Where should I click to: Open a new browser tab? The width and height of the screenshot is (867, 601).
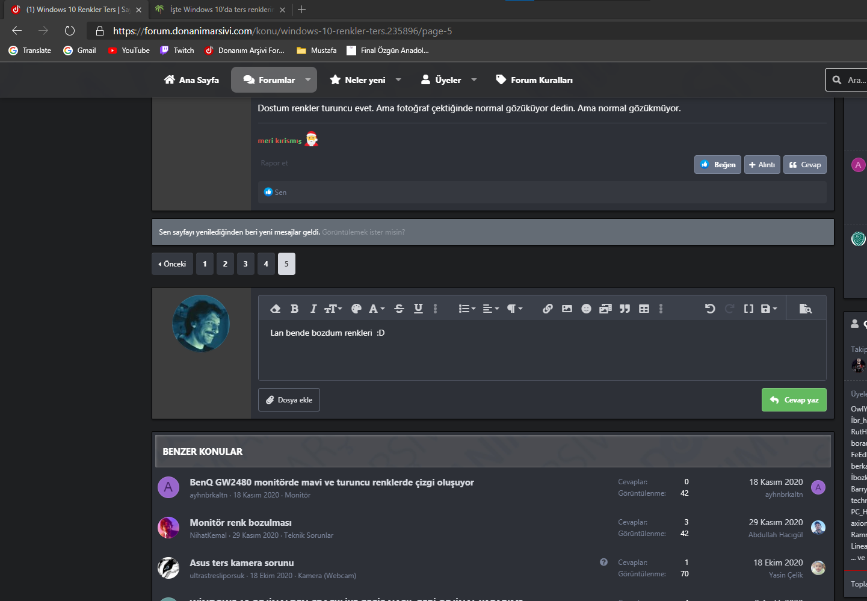point(302,10)
